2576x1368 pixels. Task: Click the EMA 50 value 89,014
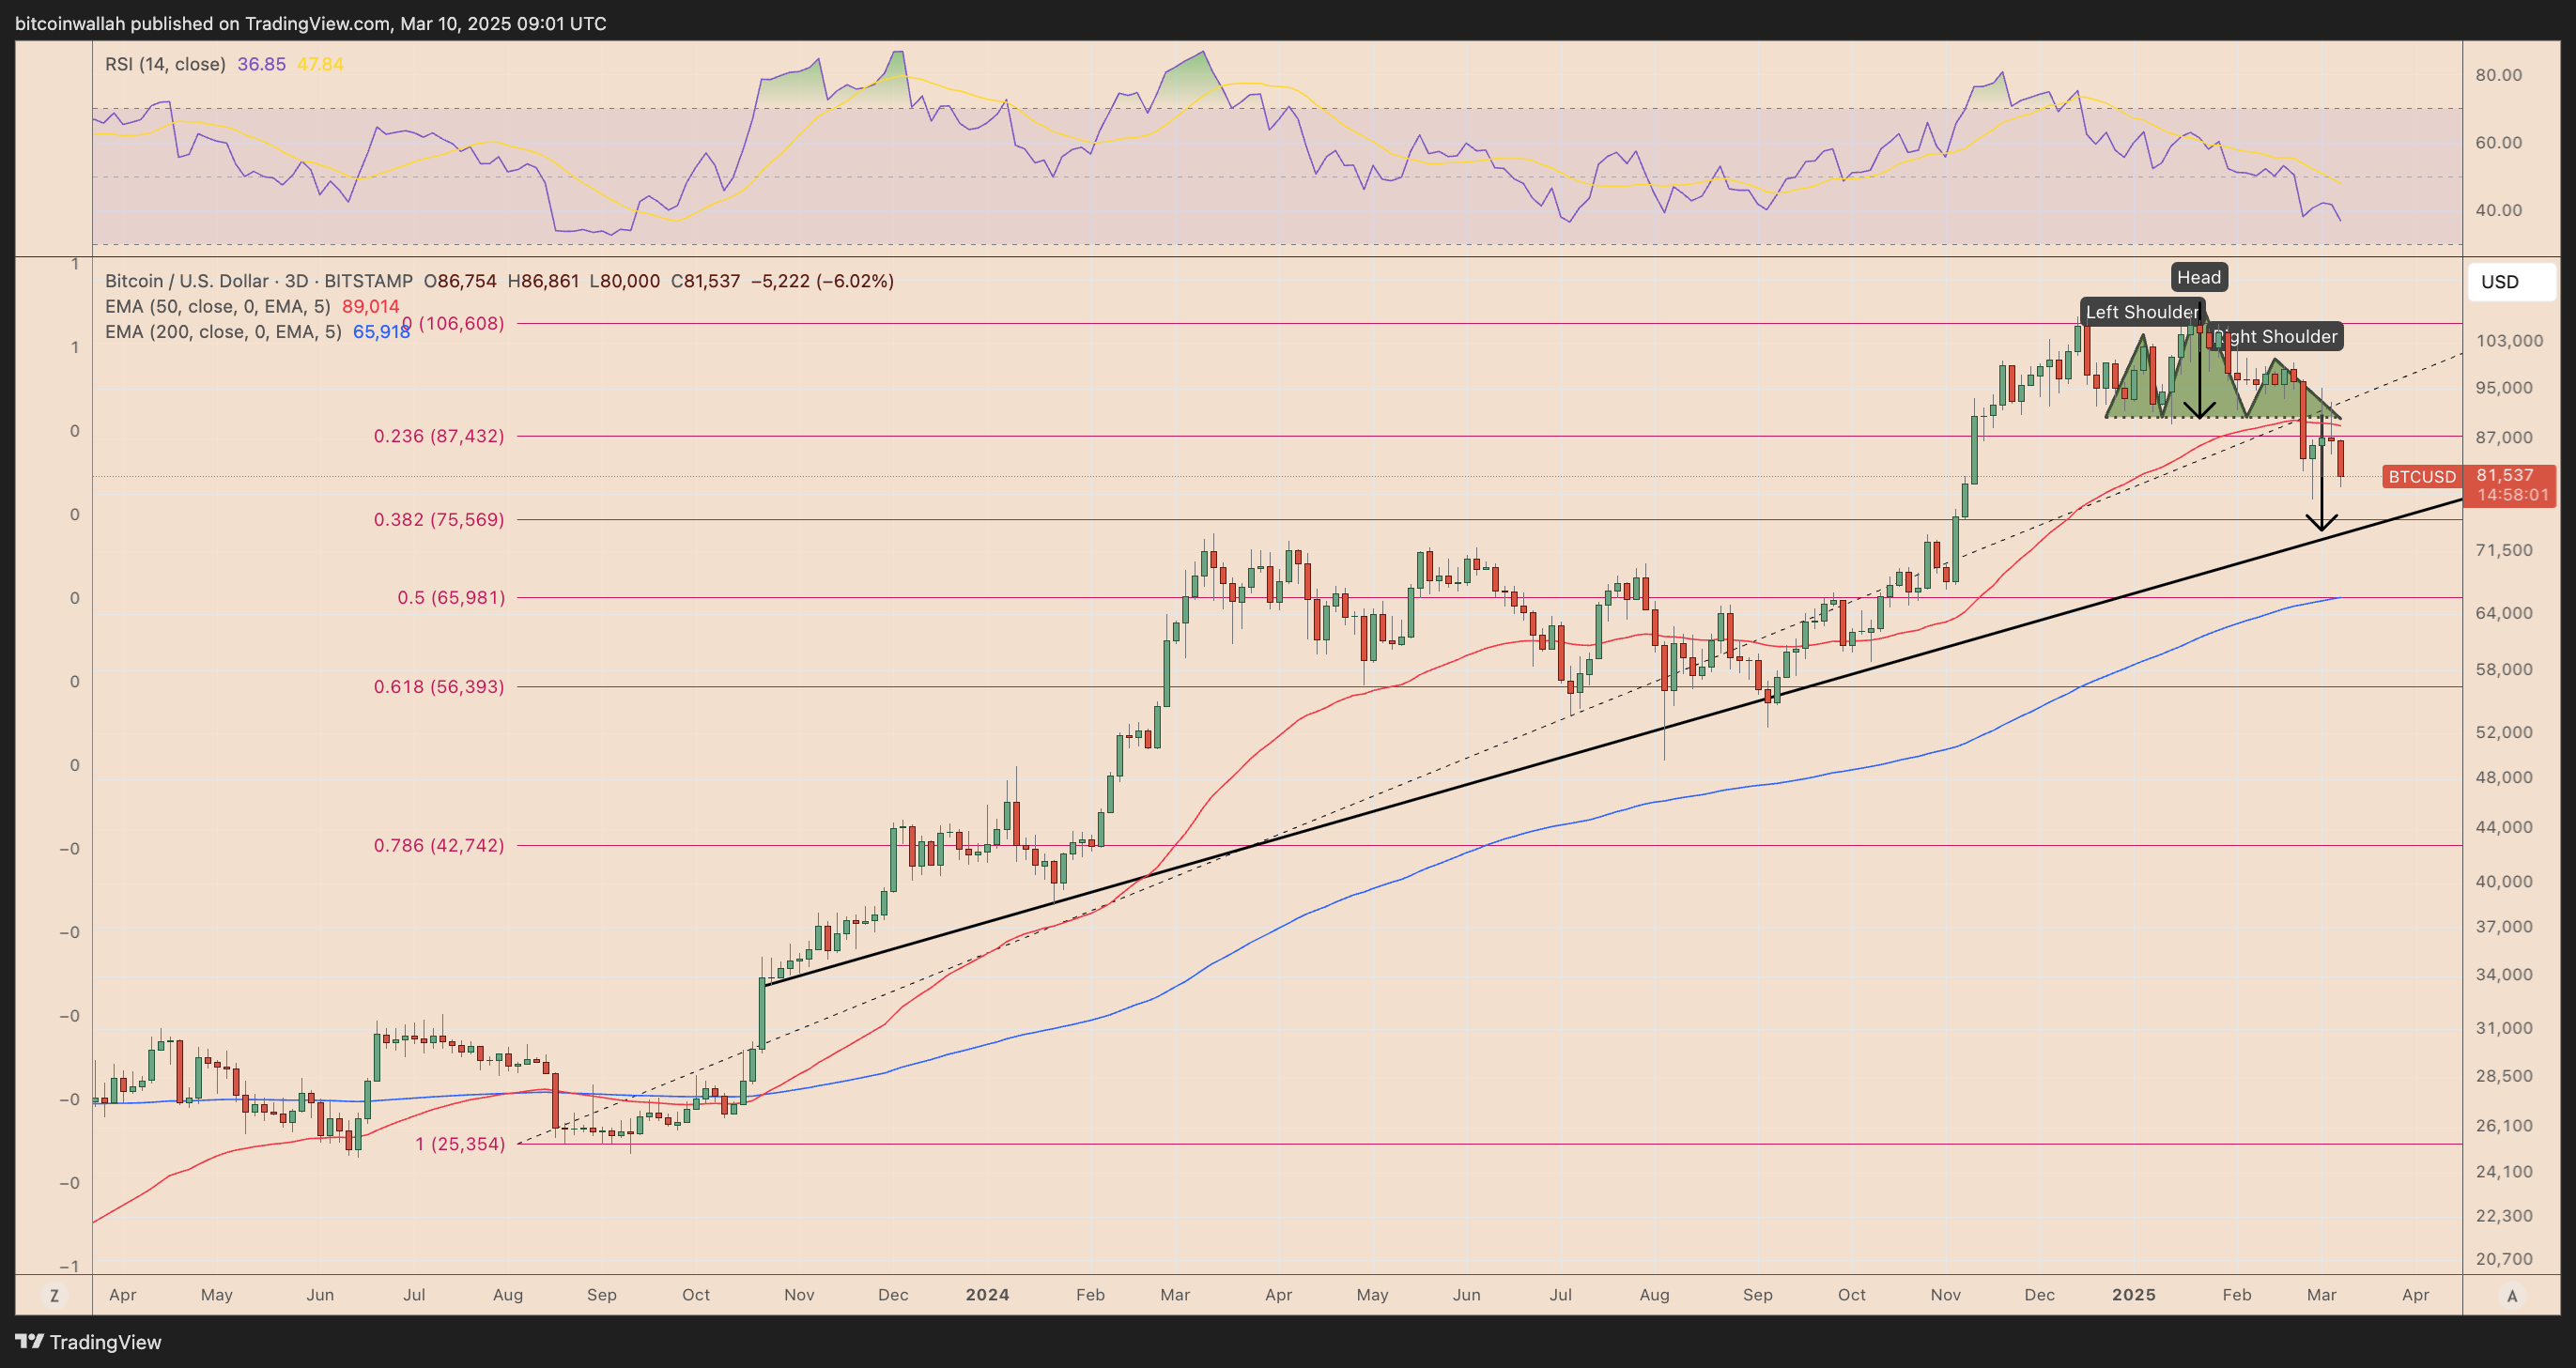point(370,306)
